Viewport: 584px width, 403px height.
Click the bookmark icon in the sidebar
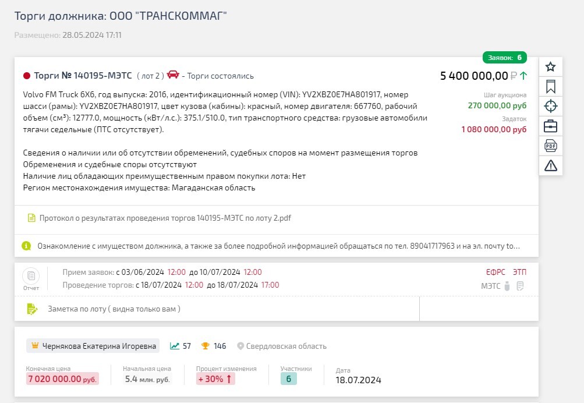[550, 86]
